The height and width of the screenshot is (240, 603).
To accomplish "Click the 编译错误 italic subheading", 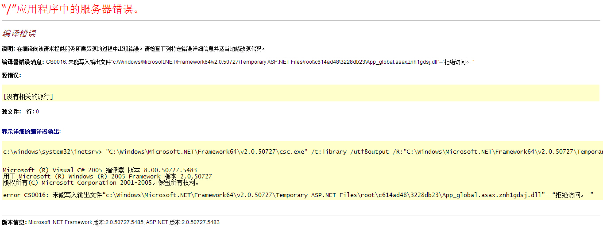I will tap(19, 34).
